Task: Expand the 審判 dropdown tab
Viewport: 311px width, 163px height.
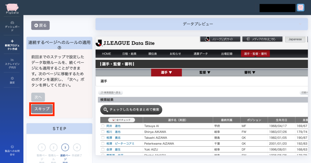Action: (x=250, y=72)
